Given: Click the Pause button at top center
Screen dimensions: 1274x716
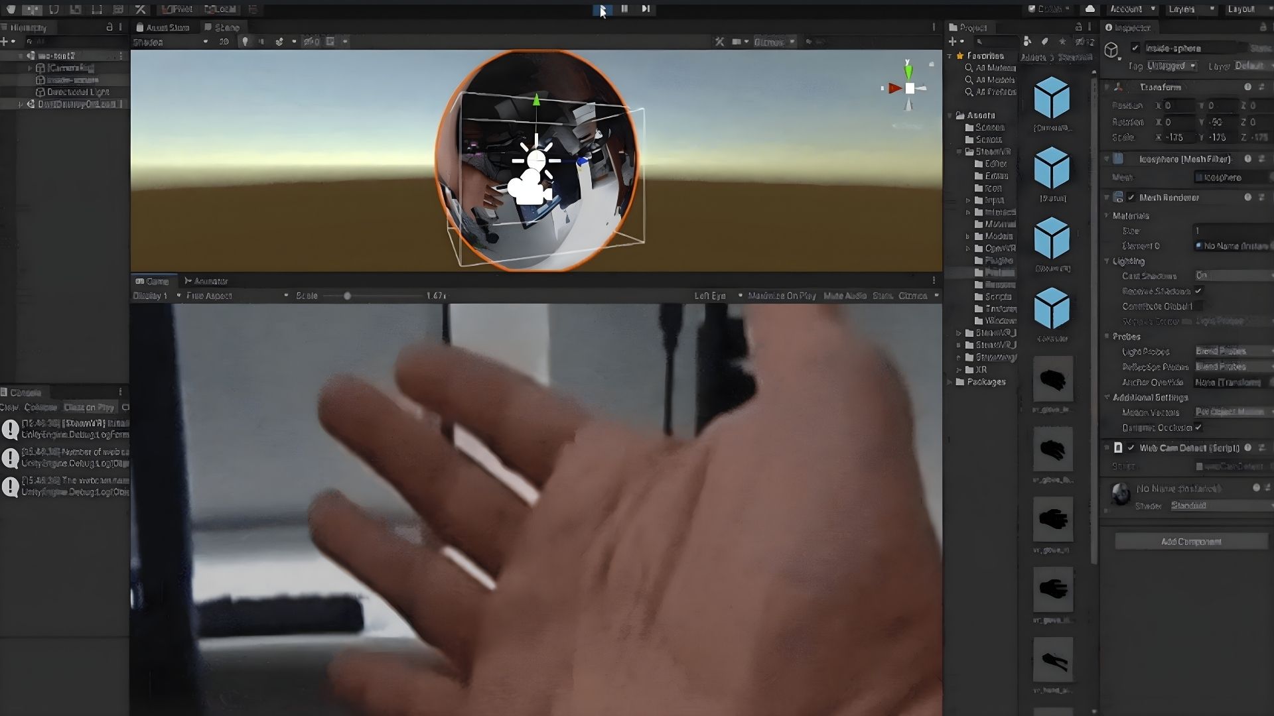Looking at the screenshot, I should coord(624,9).
